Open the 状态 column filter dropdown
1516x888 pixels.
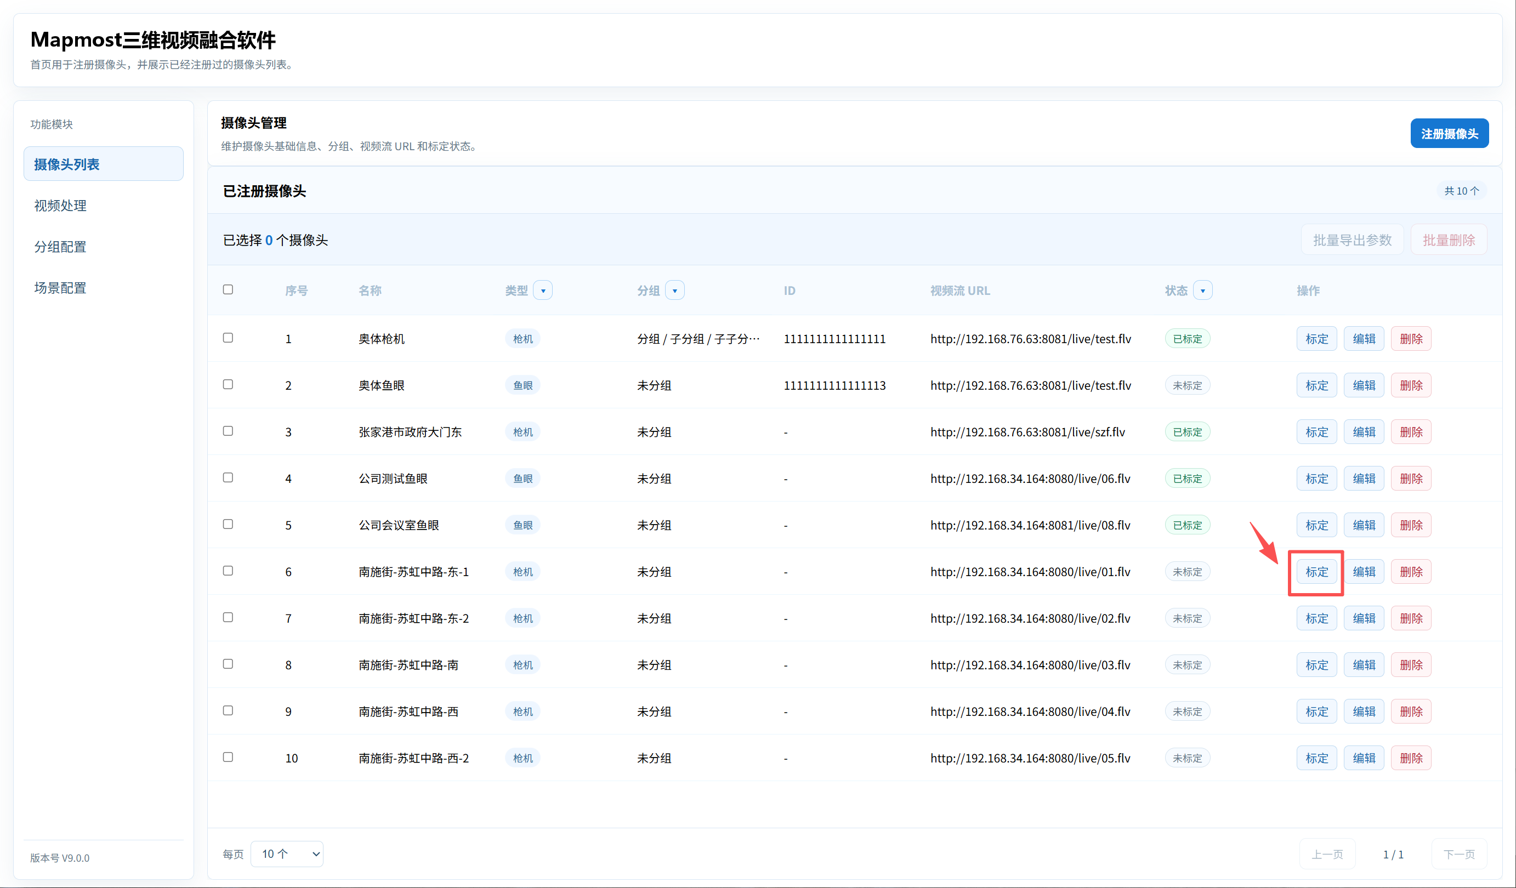(x=1202, y=291)
